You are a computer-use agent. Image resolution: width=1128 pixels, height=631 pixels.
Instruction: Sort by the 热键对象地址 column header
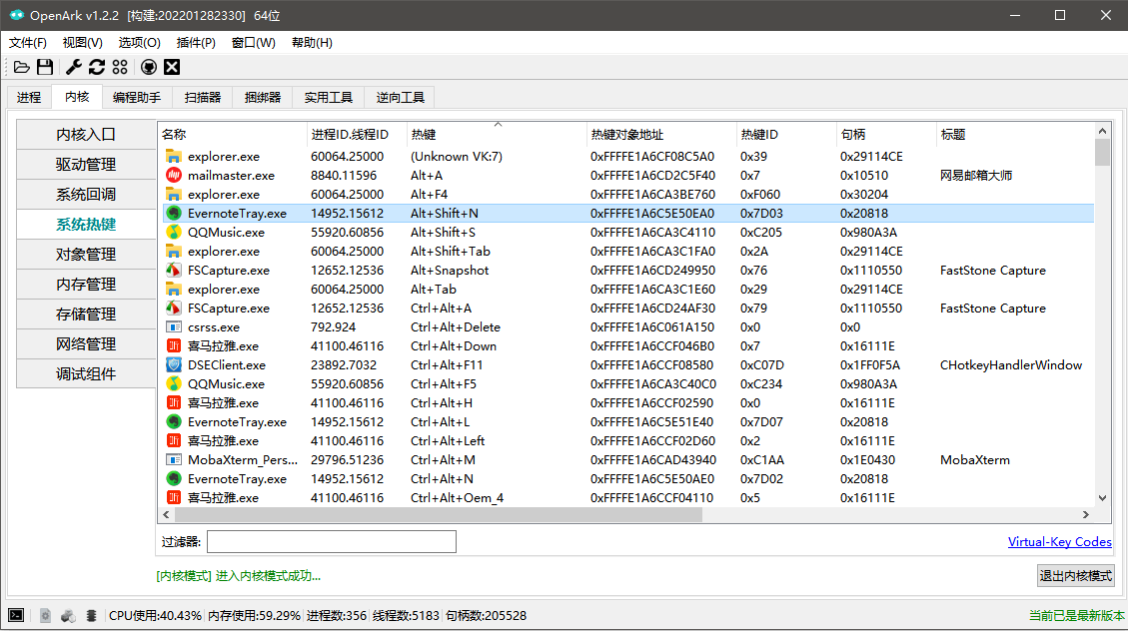tap(661, 135)
